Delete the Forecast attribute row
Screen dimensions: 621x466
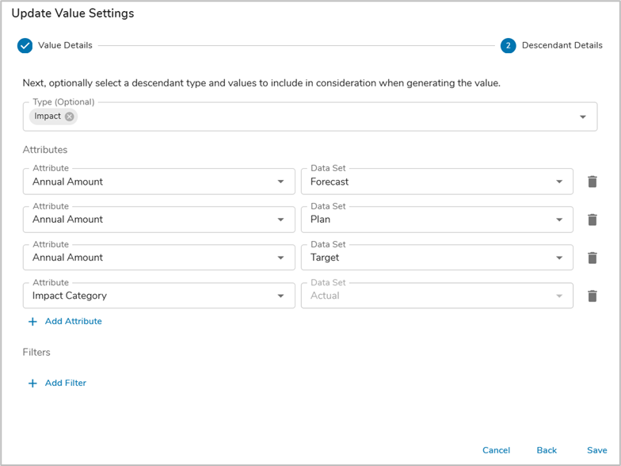[x=592, y=181]
